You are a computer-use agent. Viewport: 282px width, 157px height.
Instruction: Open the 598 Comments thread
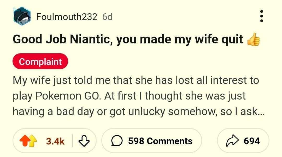pyautogui.click(x=160, y=141)
